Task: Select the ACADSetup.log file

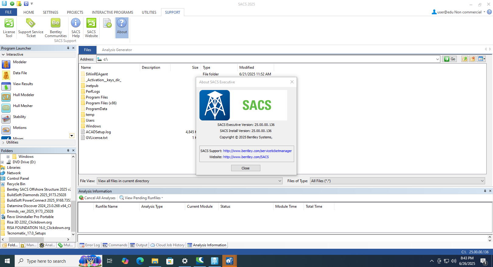Action: tap(98, 132)
